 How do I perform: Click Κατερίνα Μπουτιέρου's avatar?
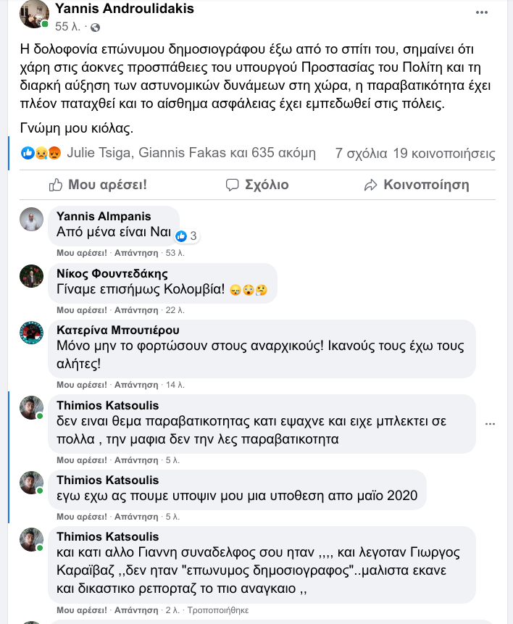coord(33,333)
